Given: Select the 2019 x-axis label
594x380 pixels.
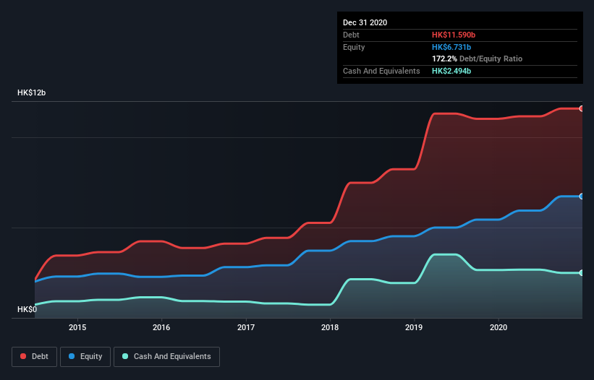Looking at the screenshot, I should (414, 327).
